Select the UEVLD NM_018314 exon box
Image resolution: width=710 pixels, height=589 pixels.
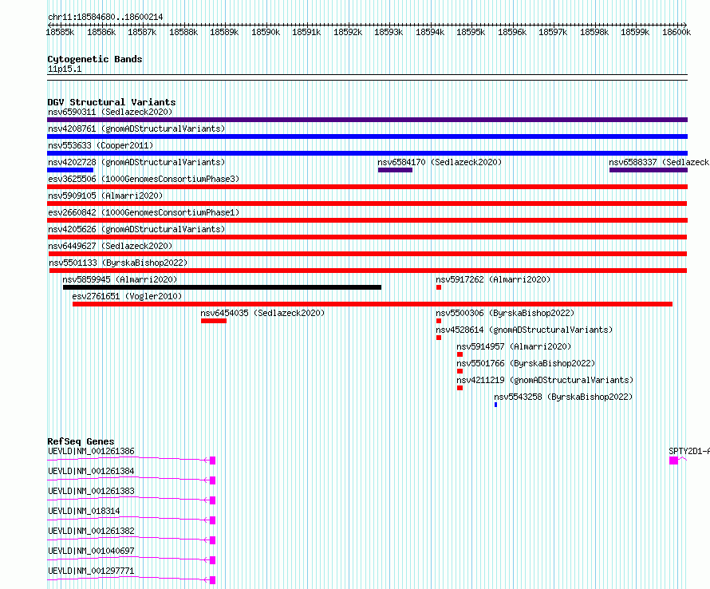click(x=213, y=520)
